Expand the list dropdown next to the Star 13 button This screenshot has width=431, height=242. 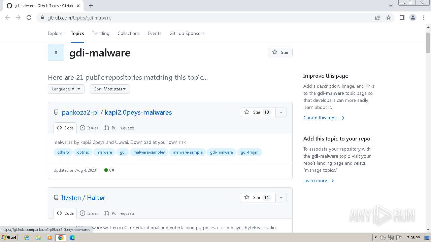click(281, 112)
